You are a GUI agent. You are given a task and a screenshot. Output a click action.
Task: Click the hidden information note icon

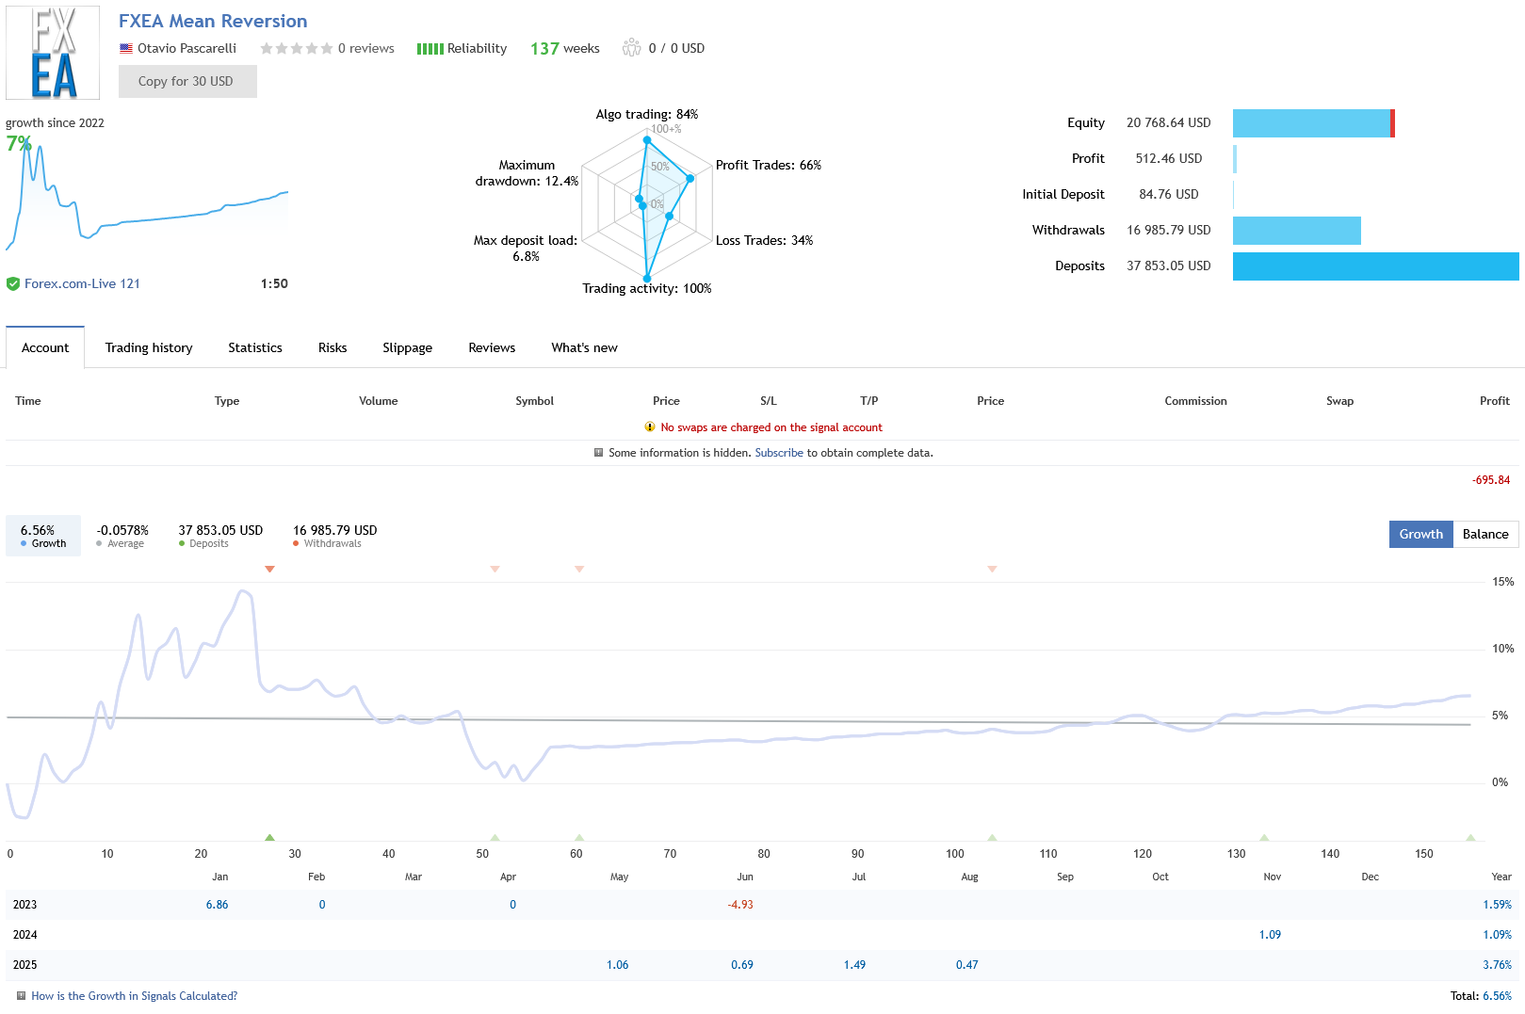pos(598,453)
